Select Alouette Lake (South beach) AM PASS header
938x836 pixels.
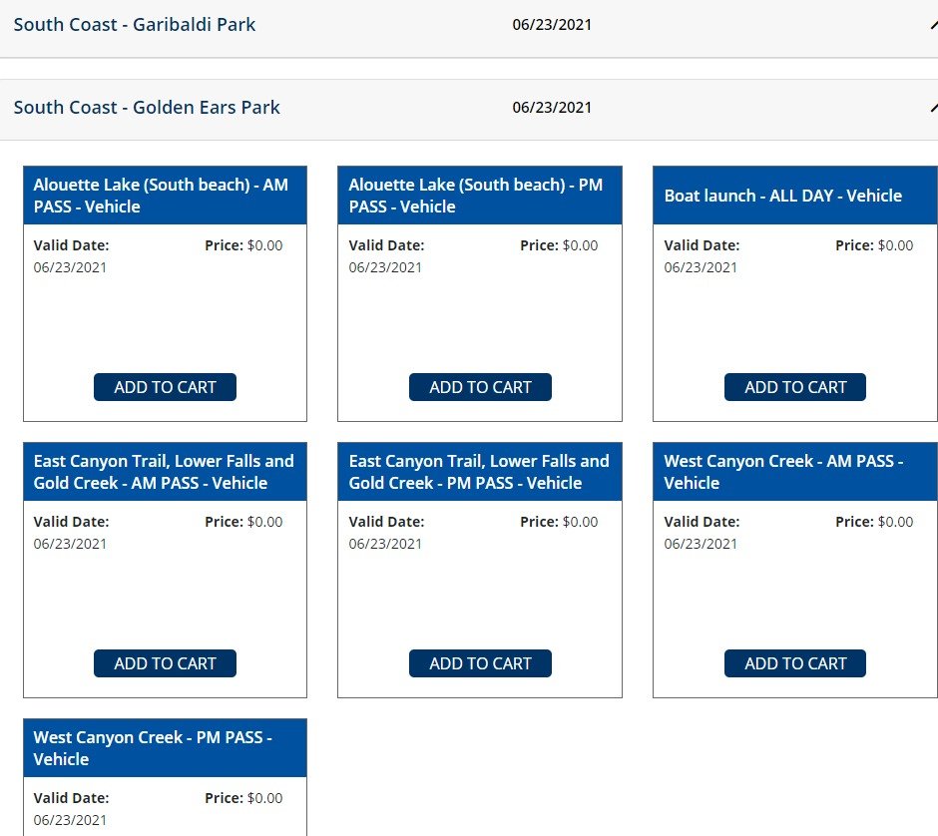165,196
